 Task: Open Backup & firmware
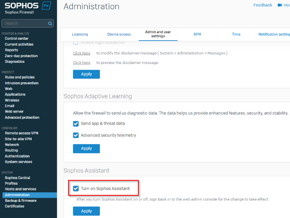click(21, 201)
